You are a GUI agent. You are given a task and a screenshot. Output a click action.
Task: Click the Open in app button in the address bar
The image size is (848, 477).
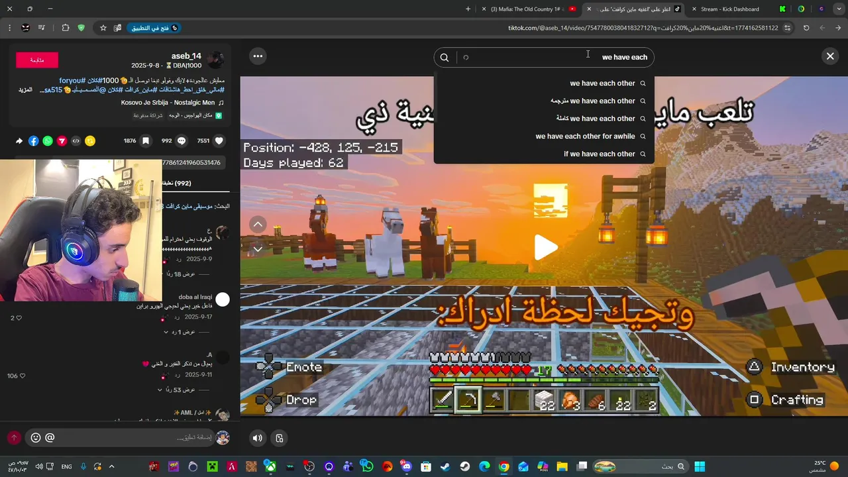click(x=154, y=28)
